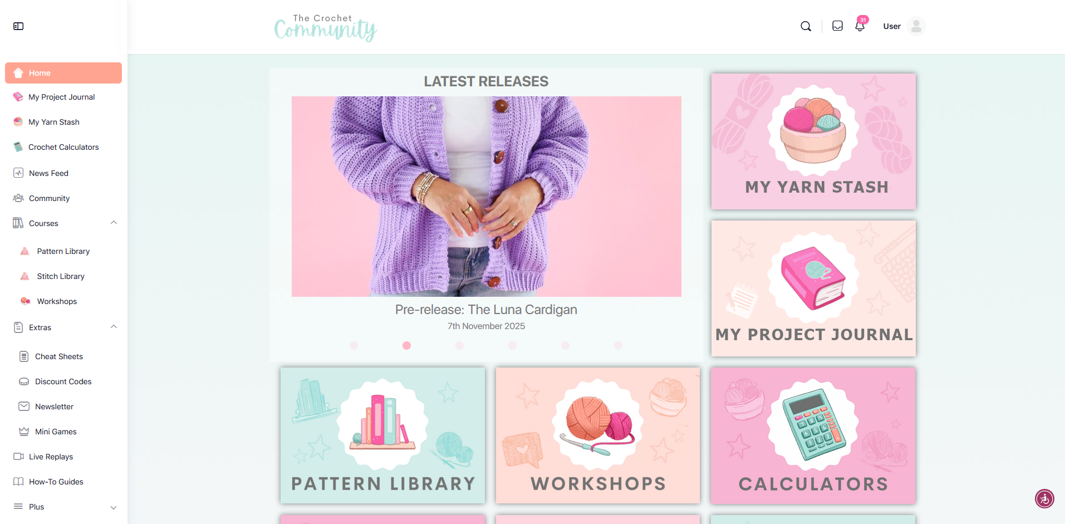Select the first carousel dot
1065x524 pixels.
tap(354, 346)
